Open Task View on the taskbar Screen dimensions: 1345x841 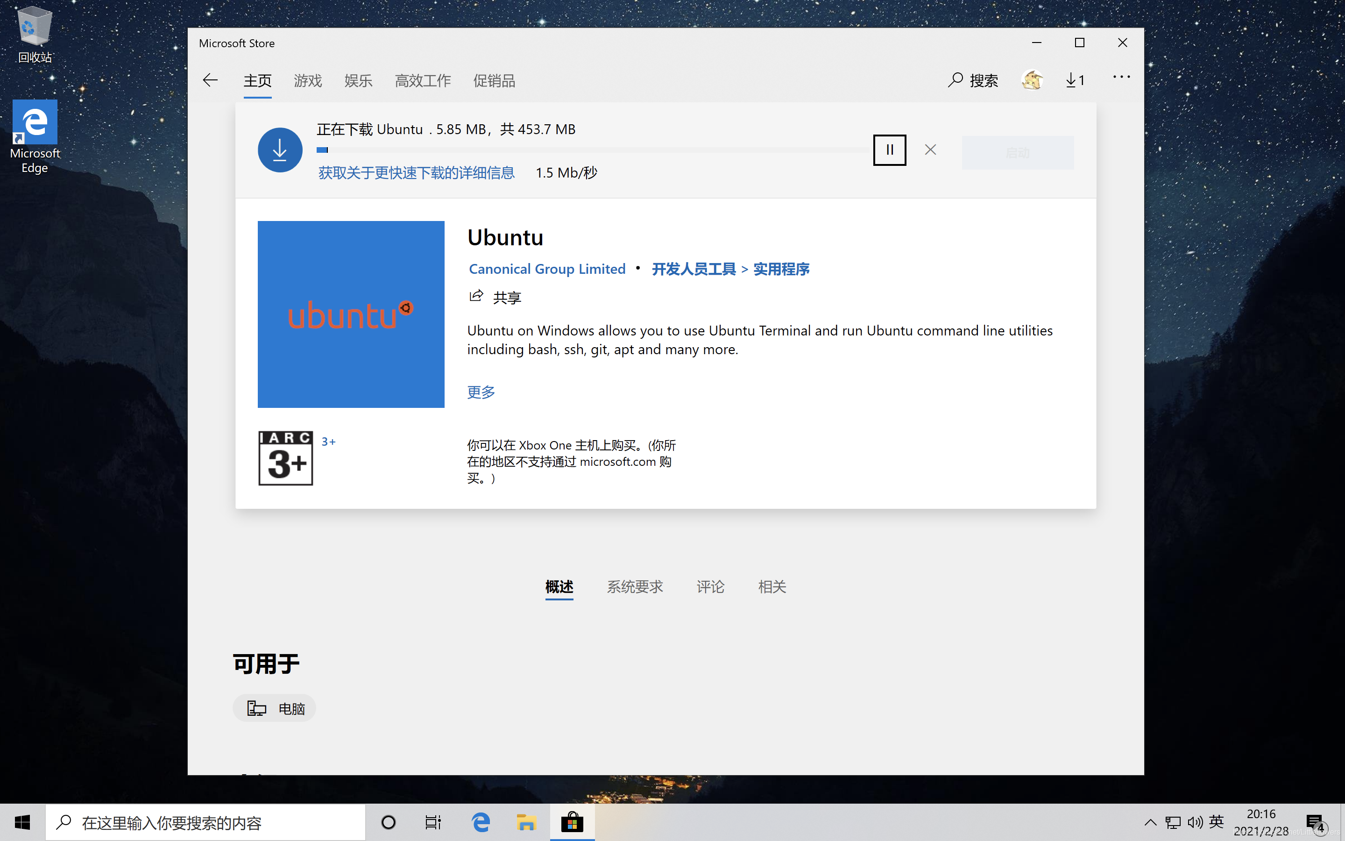(x=433, y=822)
